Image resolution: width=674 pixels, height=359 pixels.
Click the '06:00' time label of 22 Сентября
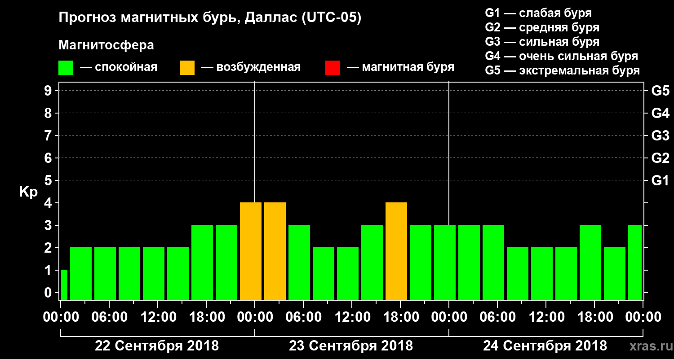coord(109,317)
